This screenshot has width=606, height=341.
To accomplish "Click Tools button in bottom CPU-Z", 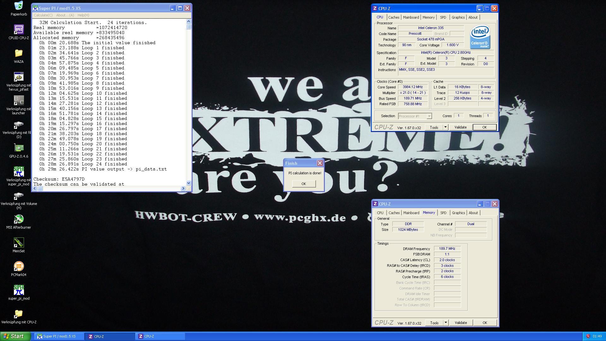I will click(x=434, y=323).
